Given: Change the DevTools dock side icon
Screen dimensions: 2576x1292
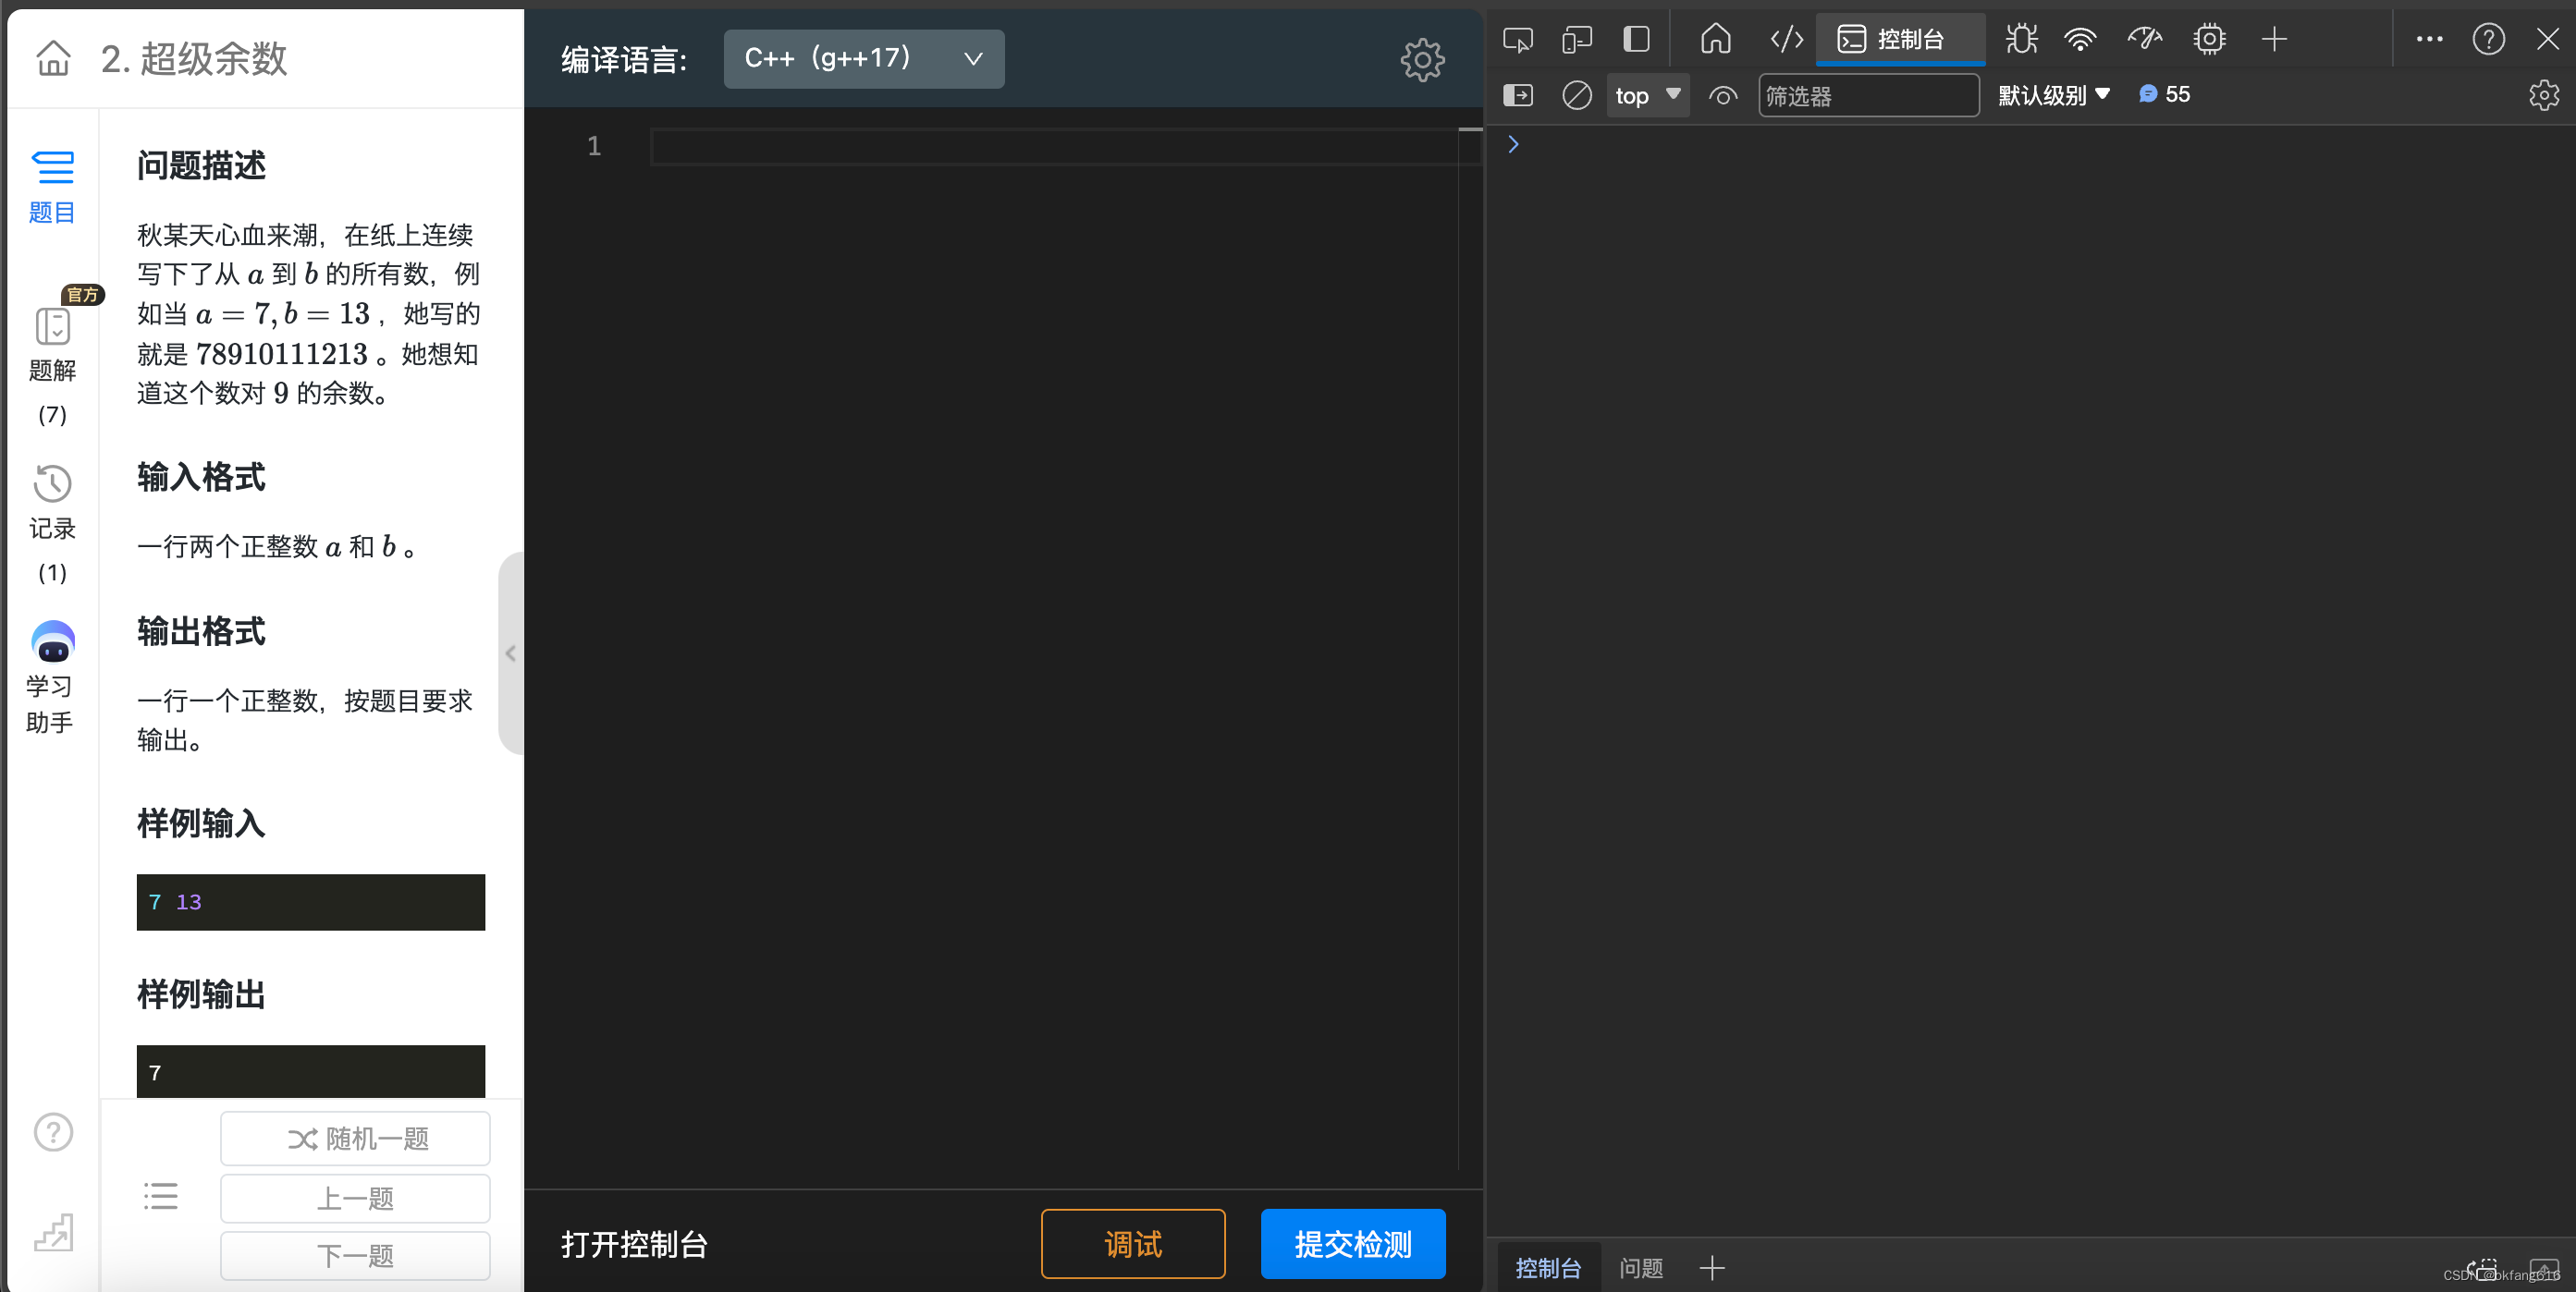Looking at the screenshot, I should [x=1636, y=40].
